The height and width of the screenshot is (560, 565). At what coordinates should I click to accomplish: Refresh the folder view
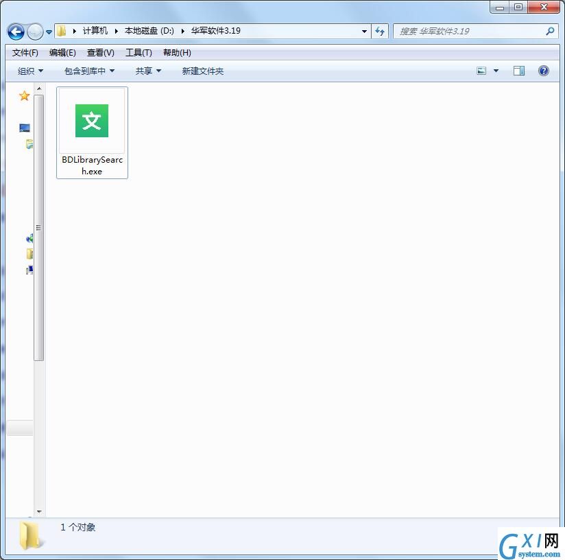(x=380, y=32)
